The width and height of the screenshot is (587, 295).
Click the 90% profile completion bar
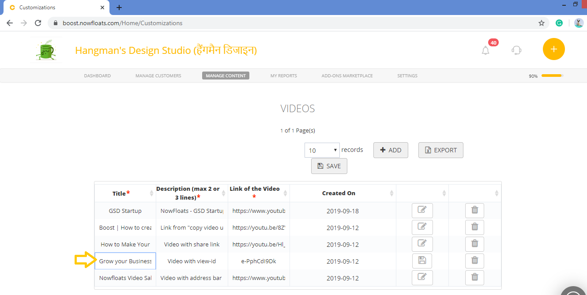pyautogui.click(x=552, y=76)
